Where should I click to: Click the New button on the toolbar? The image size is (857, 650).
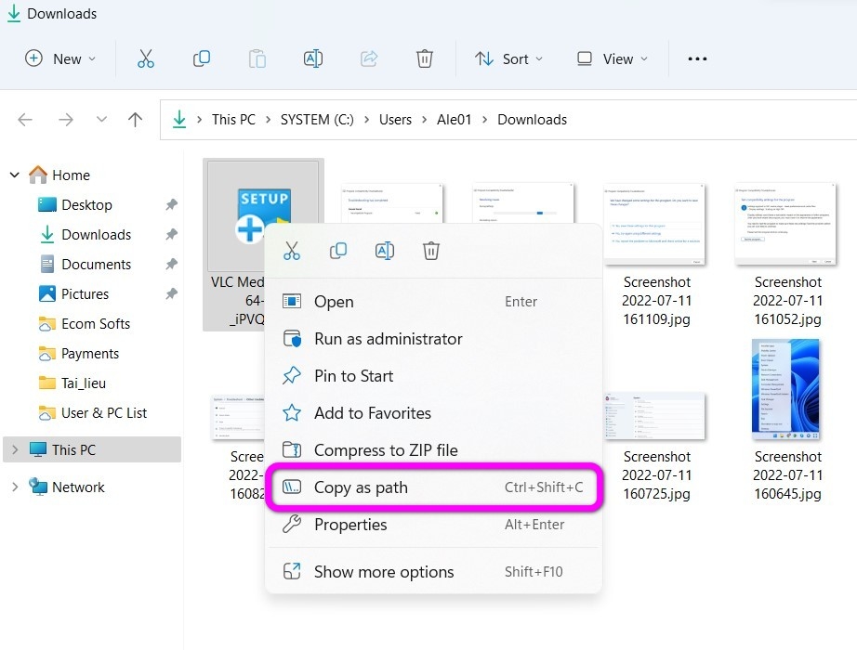59,58
